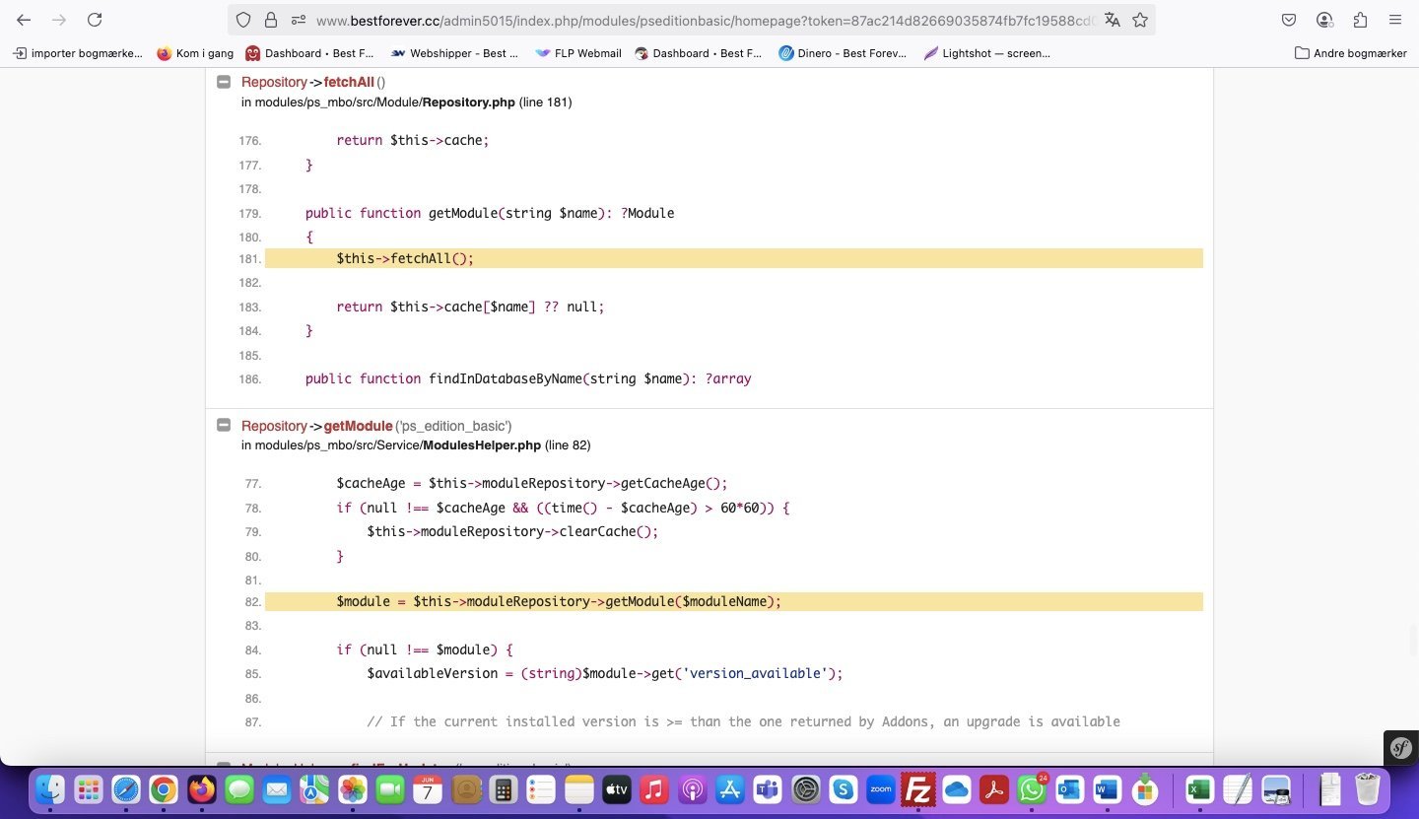
Task: Click the Repository.php file name text
Action: point(469,102)
